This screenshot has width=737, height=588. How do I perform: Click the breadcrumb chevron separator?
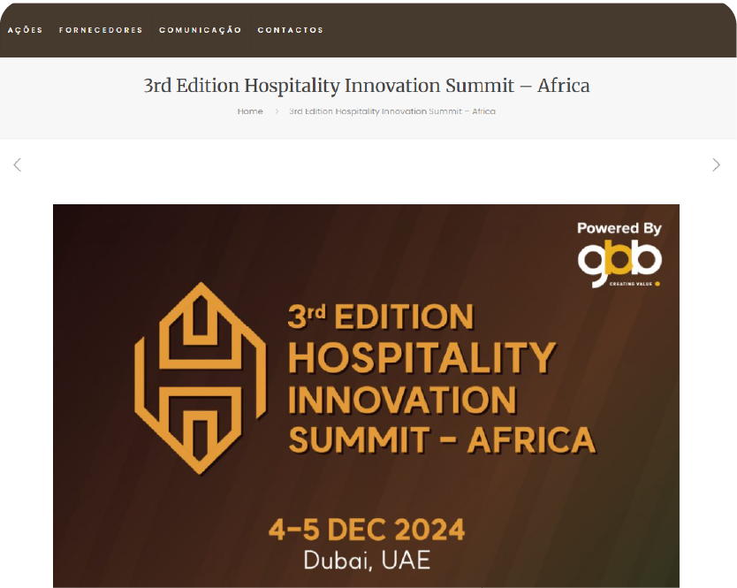pos(276,111)
